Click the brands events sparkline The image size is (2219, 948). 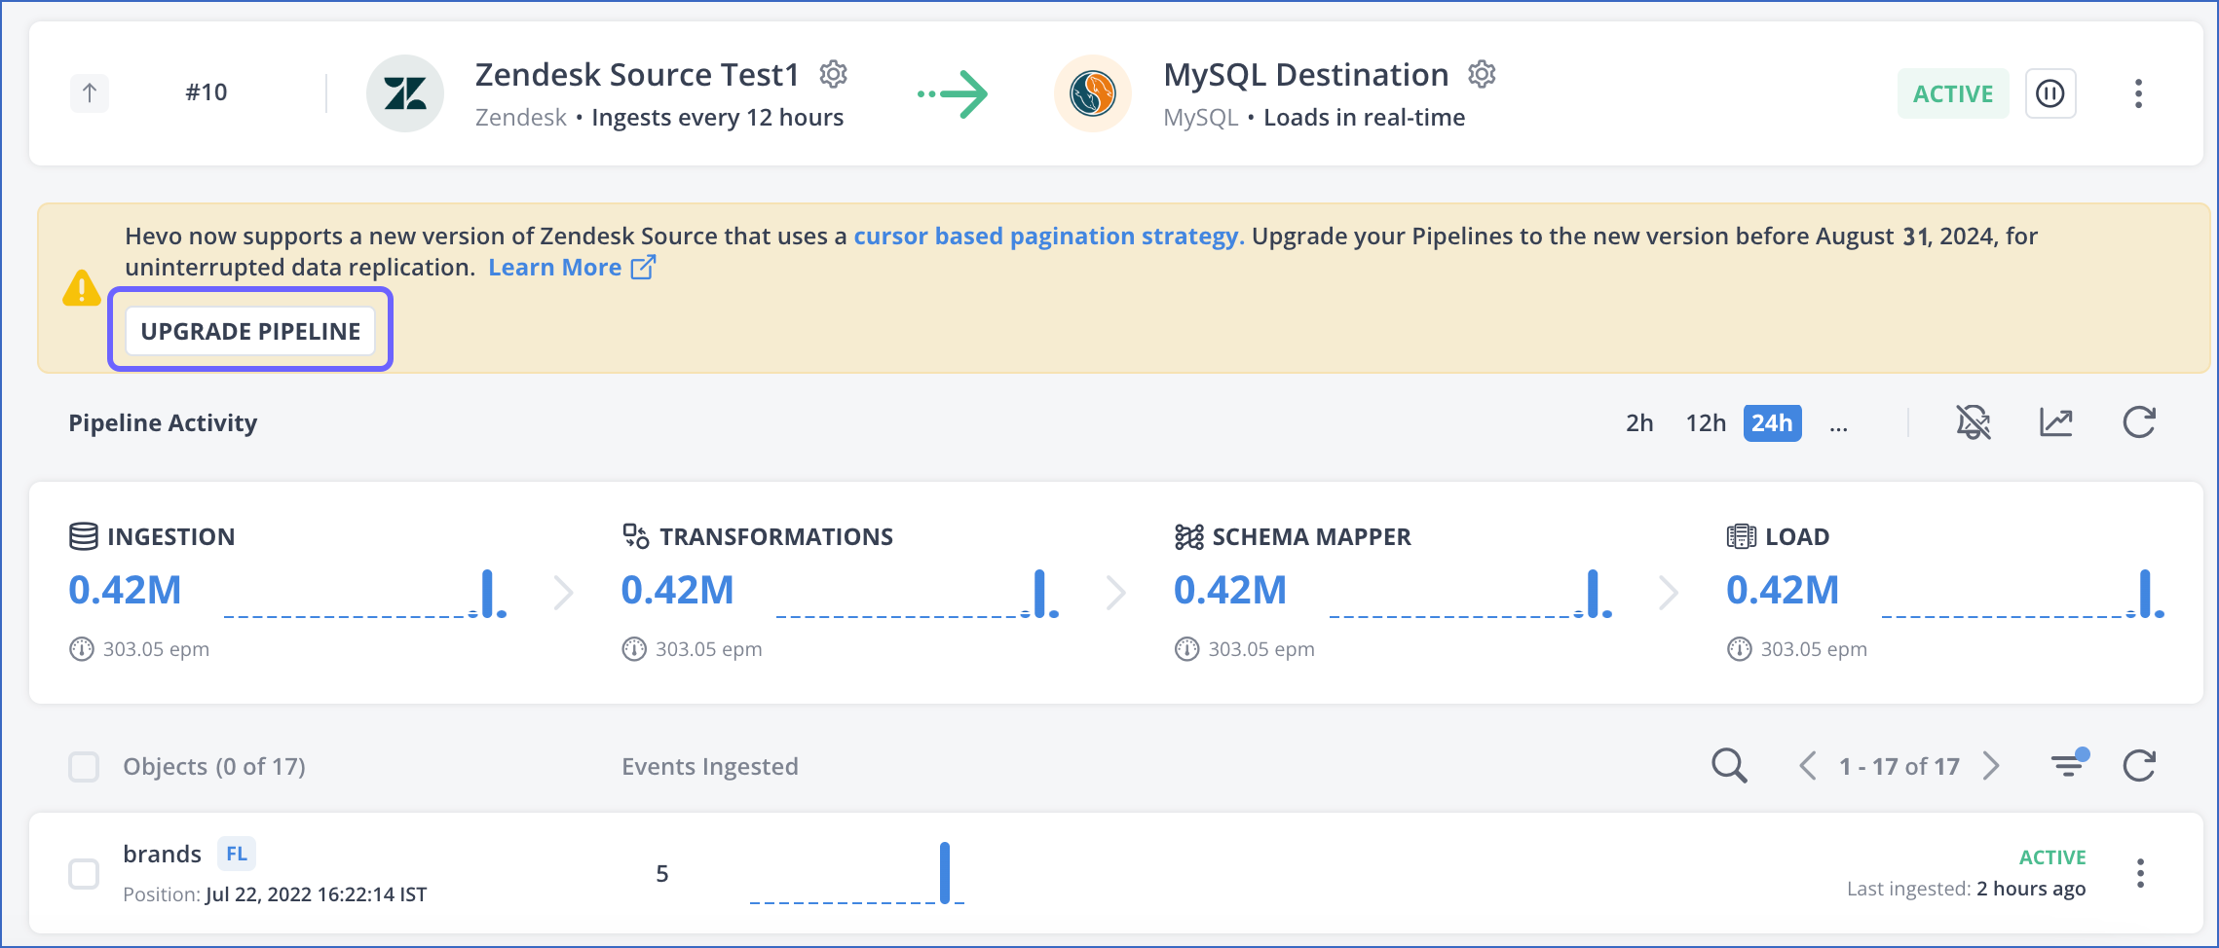click(x=857, y=873)
